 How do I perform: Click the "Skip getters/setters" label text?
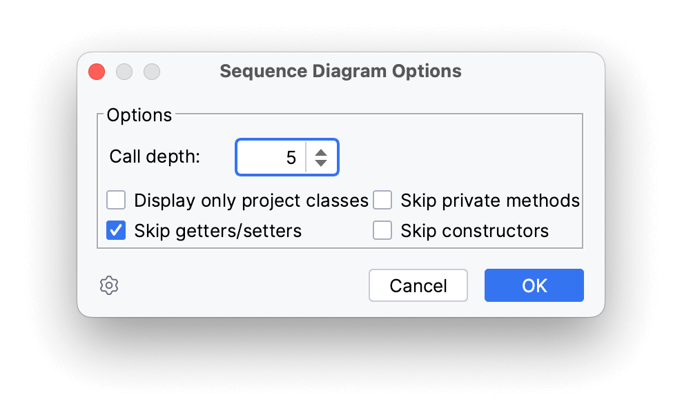218,231
